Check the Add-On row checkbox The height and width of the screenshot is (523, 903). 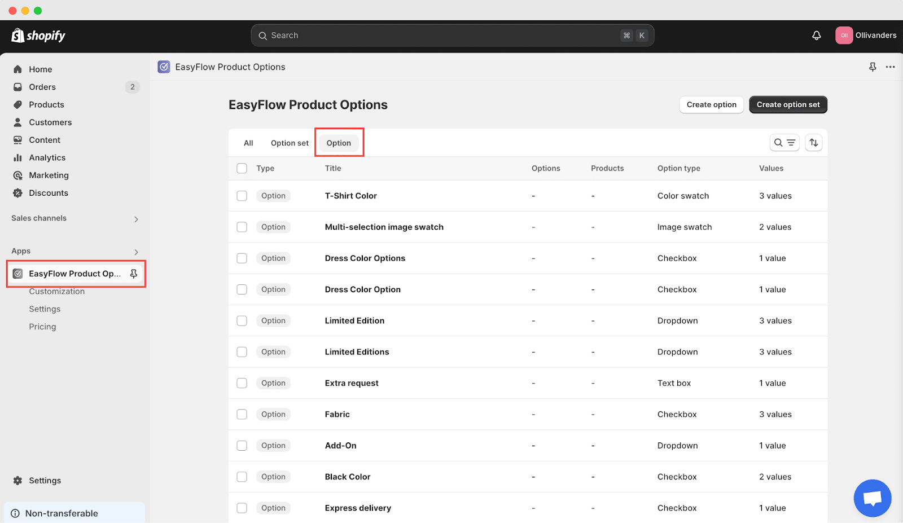[242, 446]
